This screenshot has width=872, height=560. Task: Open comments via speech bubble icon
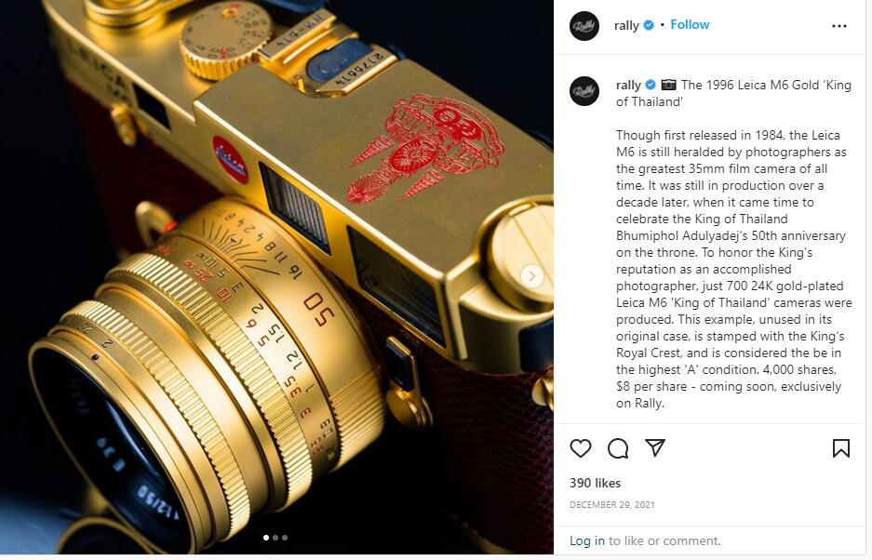point(618,448)
